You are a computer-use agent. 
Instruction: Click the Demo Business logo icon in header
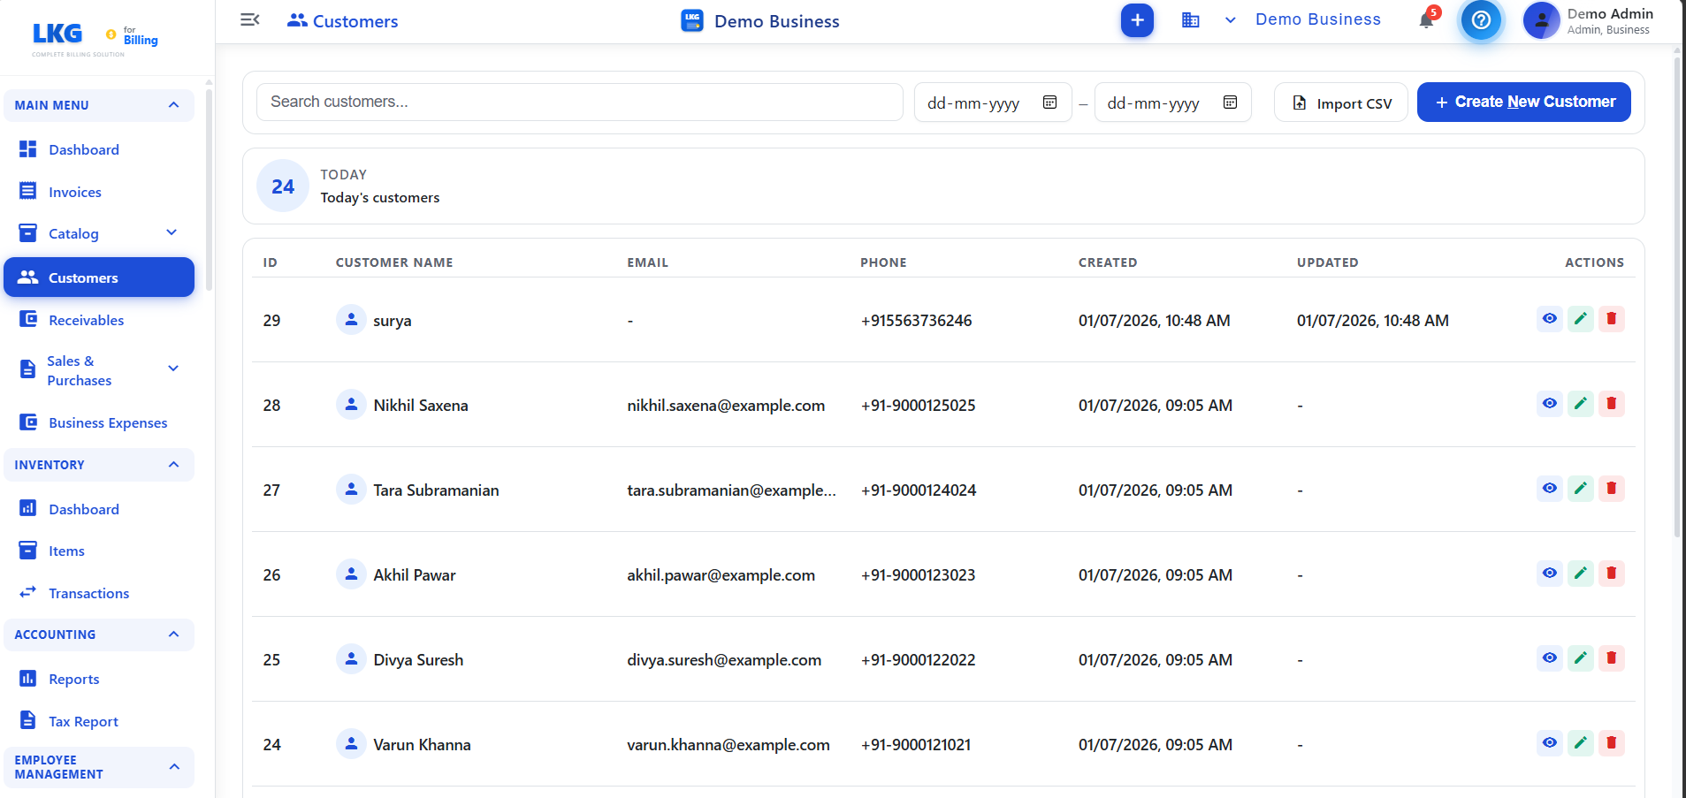(x=692, y=20)
